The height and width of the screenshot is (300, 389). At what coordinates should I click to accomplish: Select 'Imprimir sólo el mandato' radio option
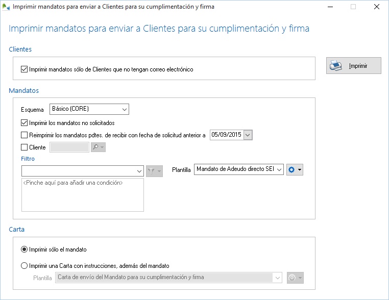click(25, 249)
